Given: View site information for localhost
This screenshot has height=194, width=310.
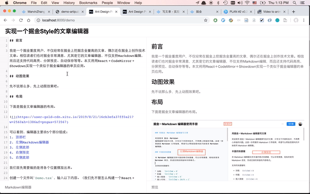Looking at the screenshot, I should 38,20.
